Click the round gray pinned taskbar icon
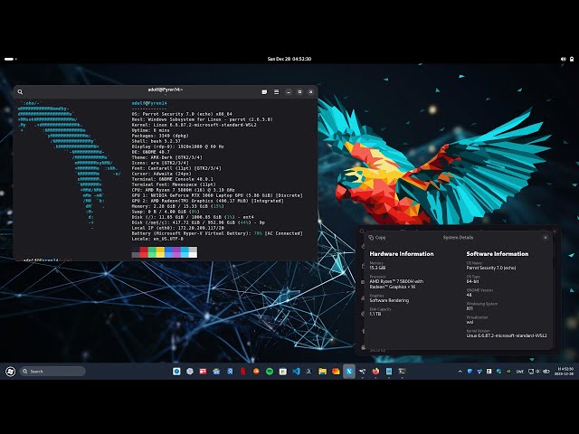 [190, 372]
